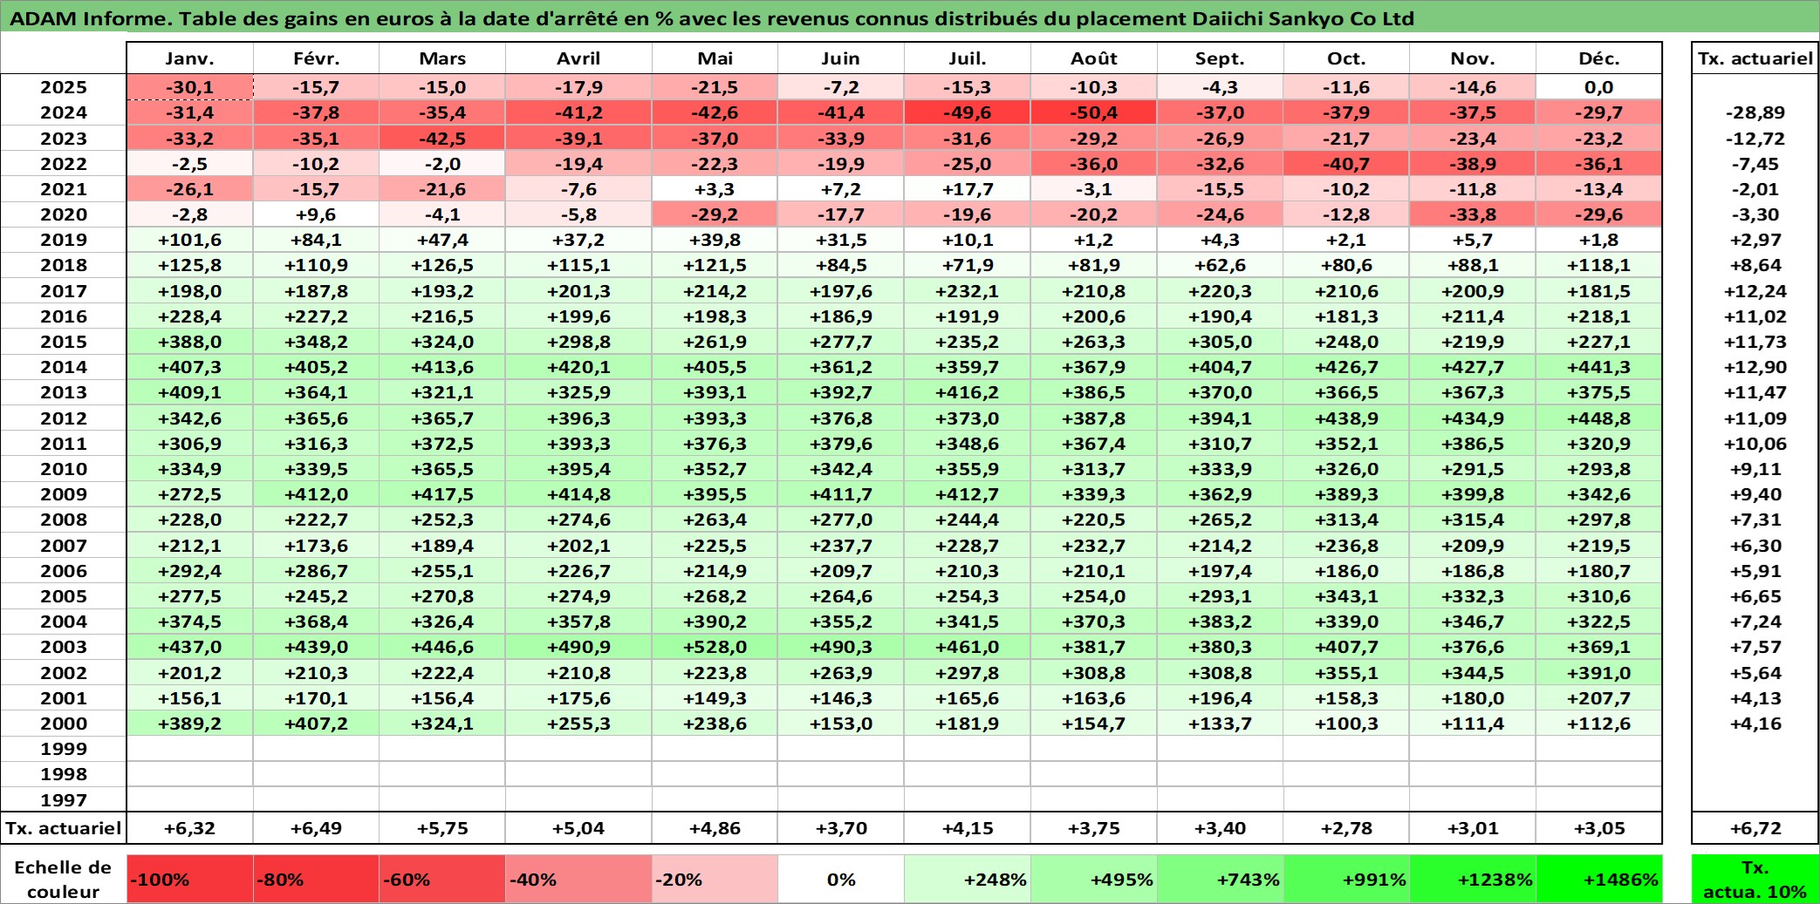
Task: Select the +17,7 cell for July 2021
Action: pos(968,189)
